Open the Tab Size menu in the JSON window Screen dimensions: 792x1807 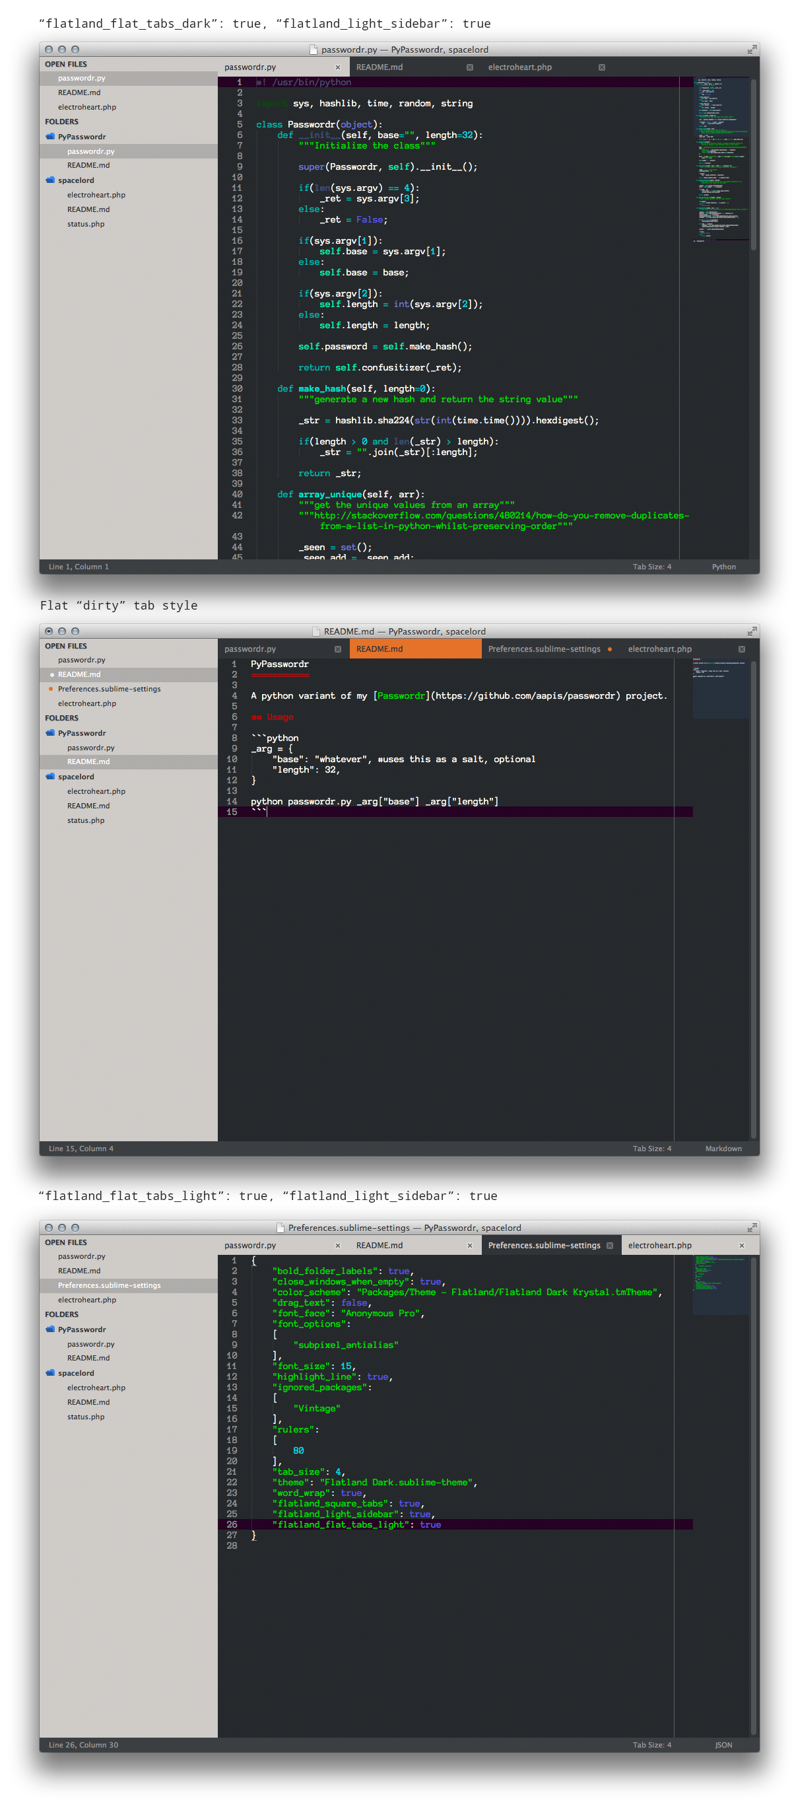point(651,1746)
